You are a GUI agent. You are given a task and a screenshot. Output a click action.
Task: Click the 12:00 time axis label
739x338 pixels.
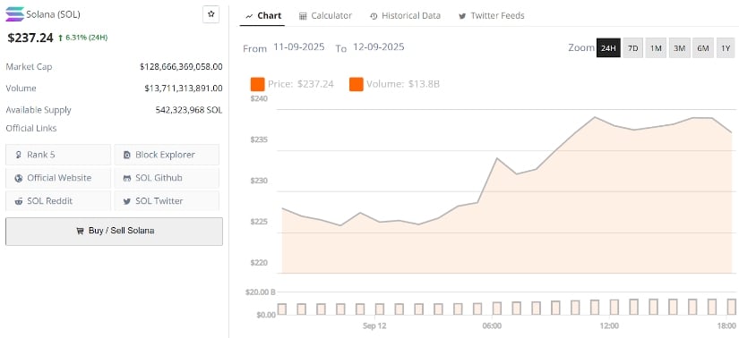[x=609, y=325]
